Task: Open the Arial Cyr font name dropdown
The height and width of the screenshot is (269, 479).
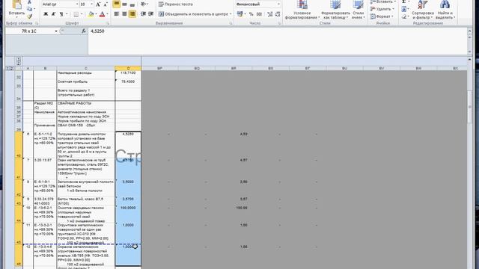Action: coord(76,4)
